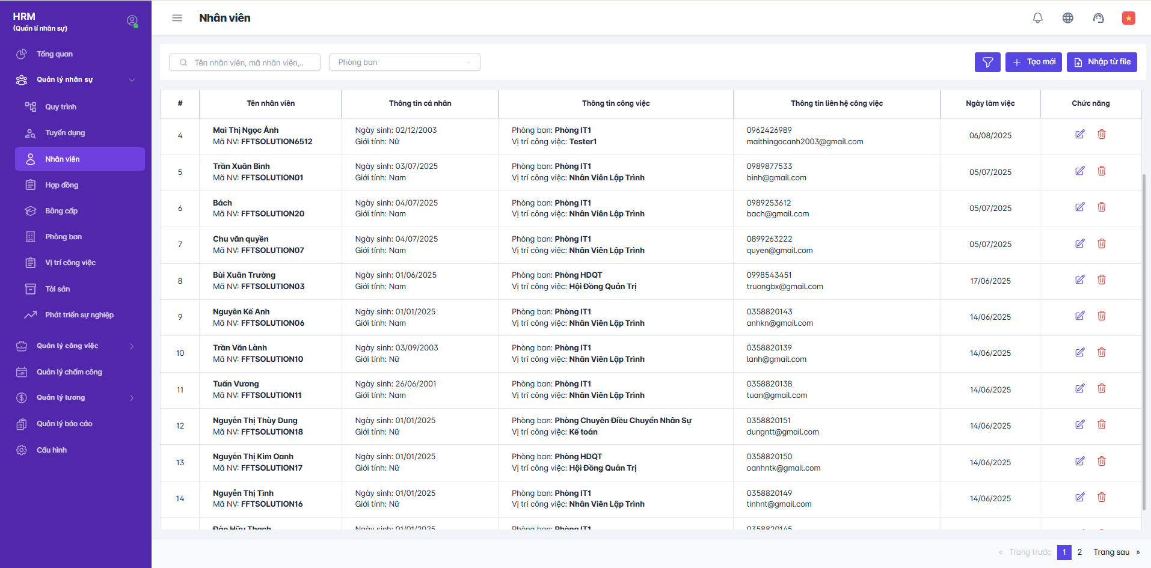The width and height of the screenshot is (1151, 568).
Task: Open the filter funnel button
Action: tap(987, 63)
